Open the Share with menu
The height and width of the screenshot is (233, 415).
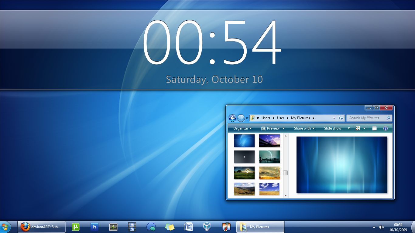[x=304, y=128]
